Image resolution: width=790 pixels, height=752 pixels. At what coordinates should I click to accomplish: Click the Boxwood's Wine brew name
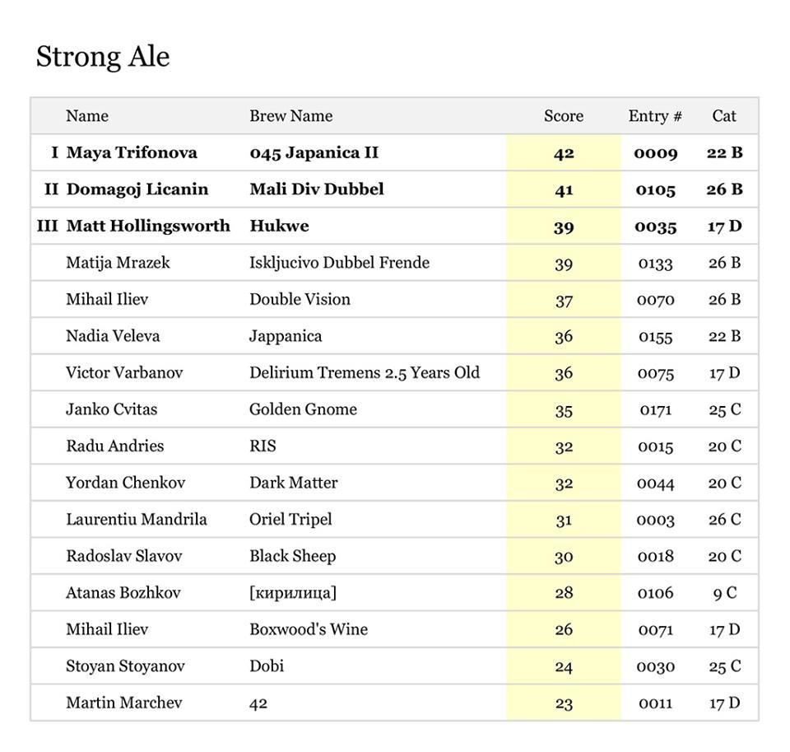coord(309,629)
